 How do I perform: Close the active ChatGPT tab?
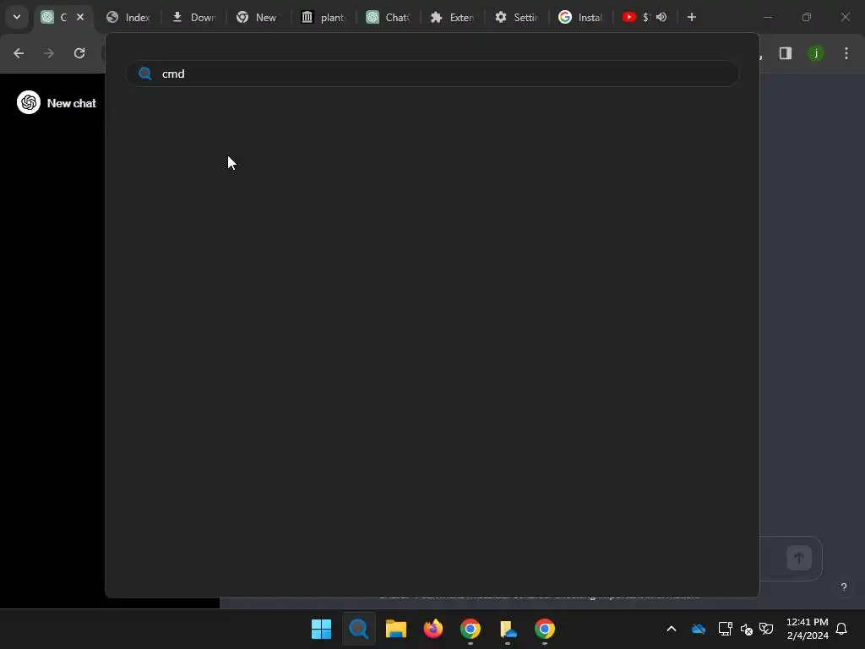80,17
